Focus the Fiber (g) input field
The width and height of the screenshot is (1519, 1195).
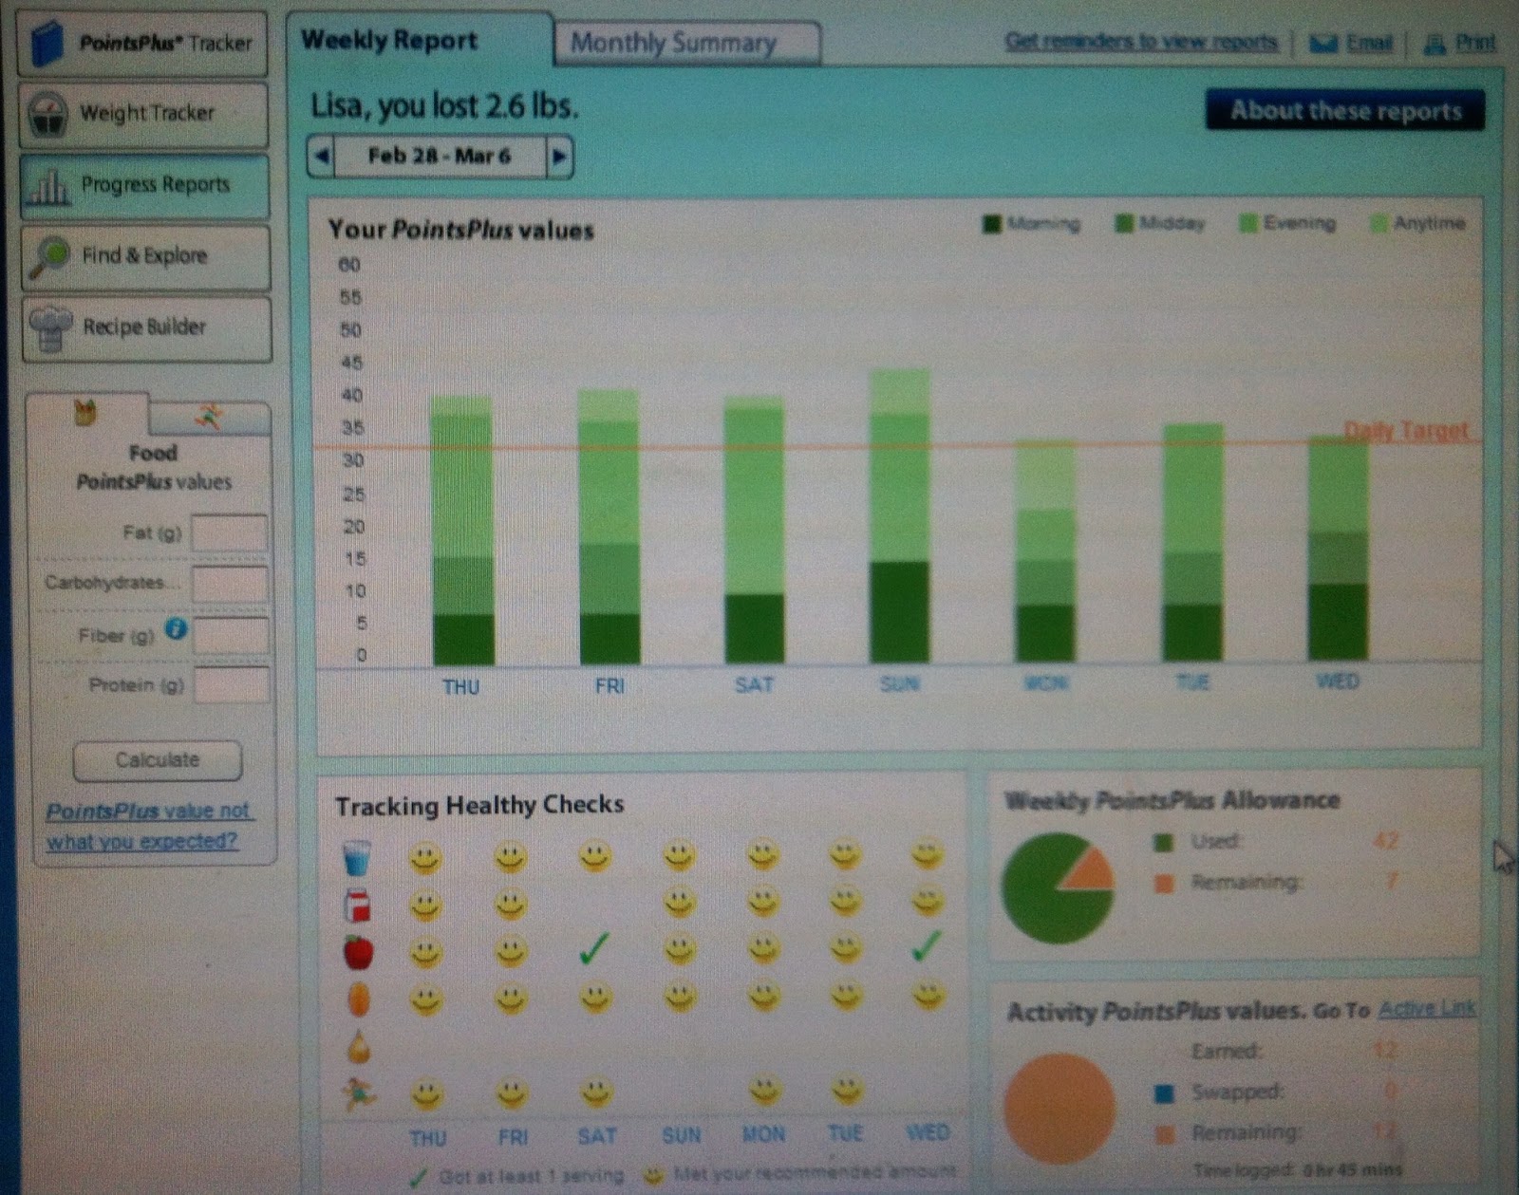click(232, 635)
